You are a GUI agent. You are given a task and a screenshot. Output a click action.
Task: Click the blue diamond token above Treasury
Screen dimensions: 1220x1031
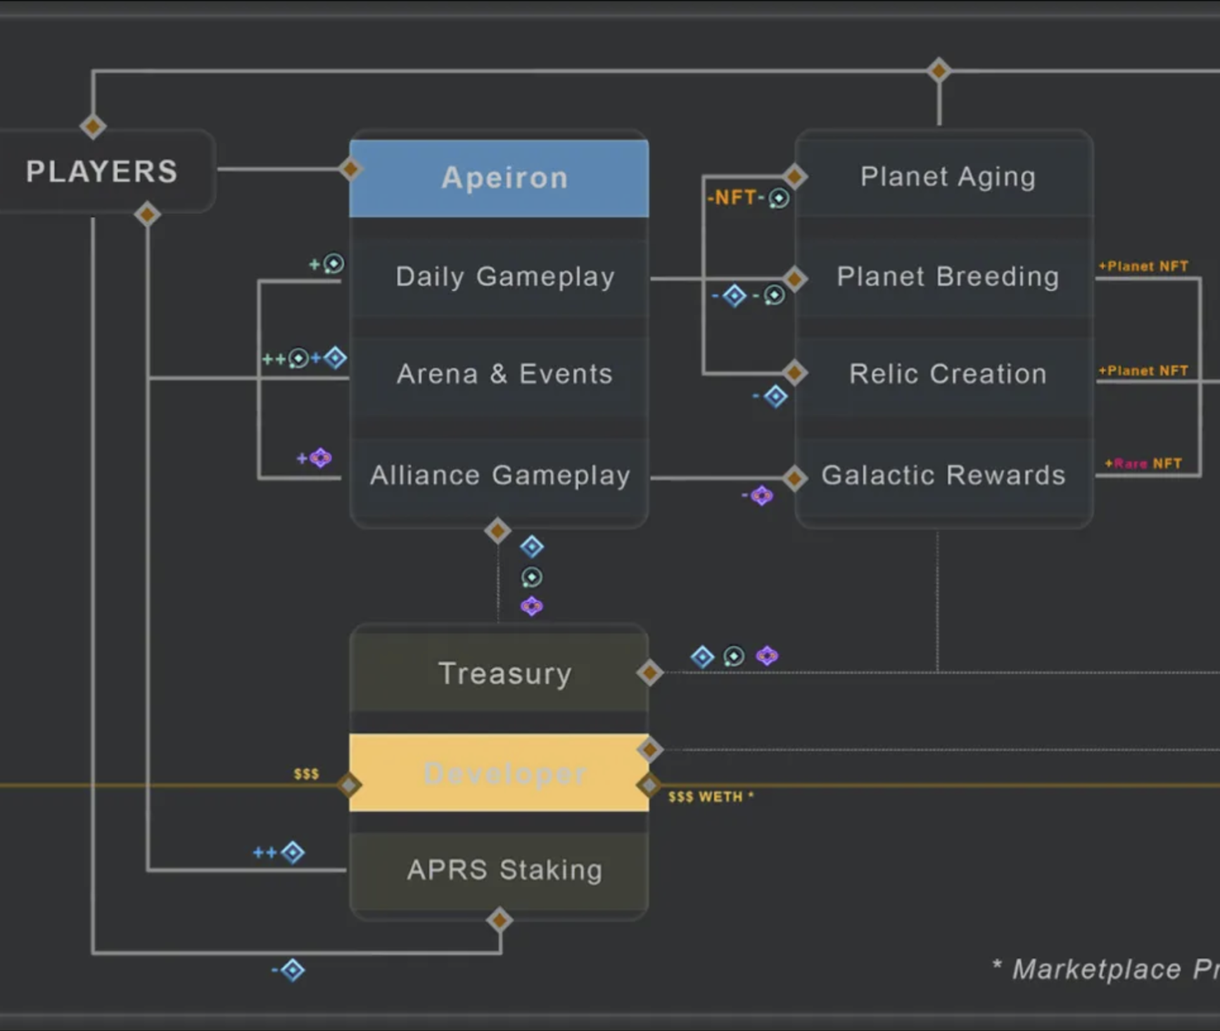(x=532, y=547)
